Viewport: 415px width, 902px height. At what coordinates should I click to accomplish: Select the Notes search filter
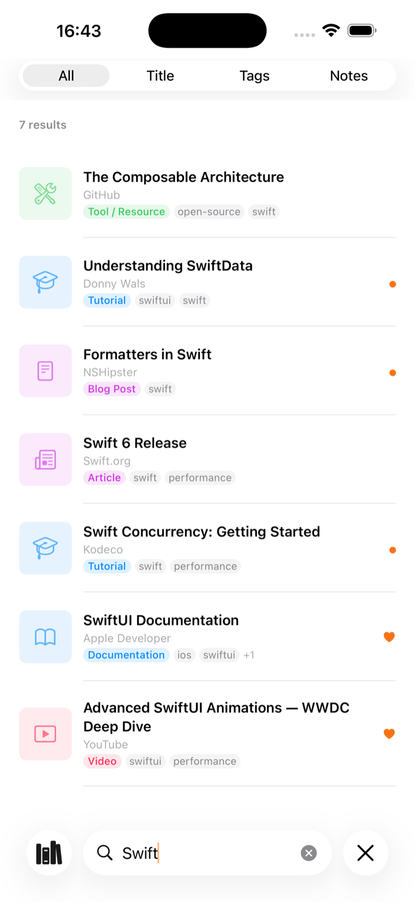349,76
